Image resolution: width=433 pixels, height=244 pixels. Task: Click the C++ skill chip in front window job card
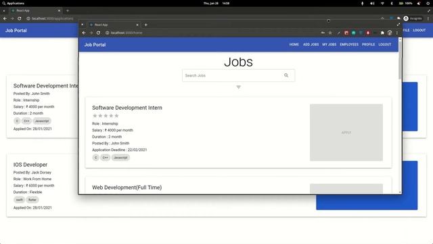106,157
